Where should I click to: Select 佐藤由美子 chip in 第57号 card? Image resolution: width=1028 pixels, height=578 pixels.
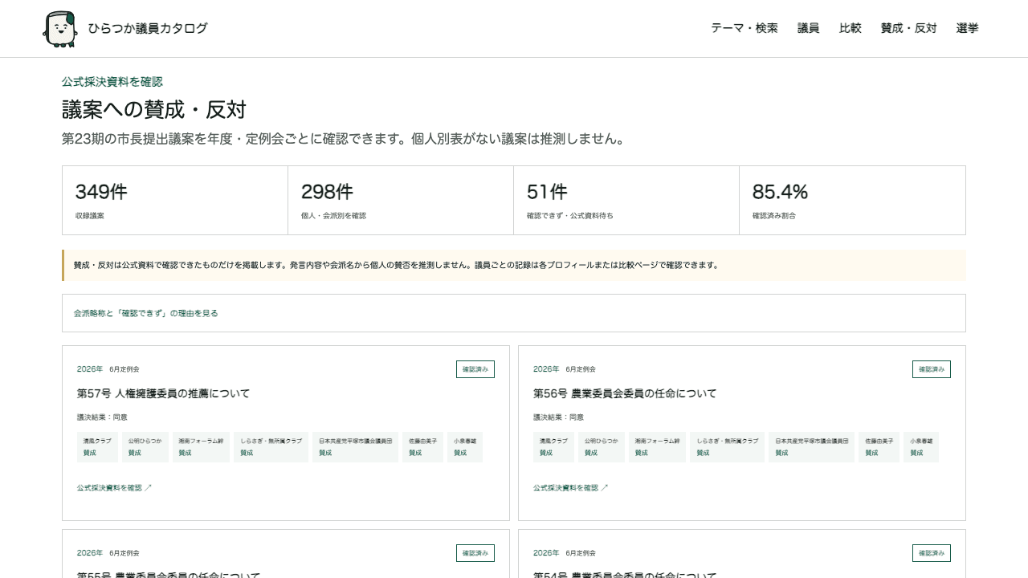pyautogui.click(x=422, y=447)
